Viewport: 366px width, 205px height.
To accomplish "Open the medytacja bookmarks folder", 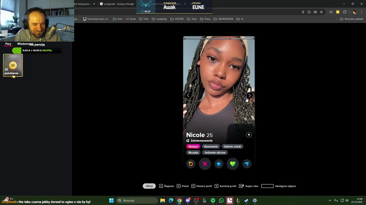I will tap(159, 19).
